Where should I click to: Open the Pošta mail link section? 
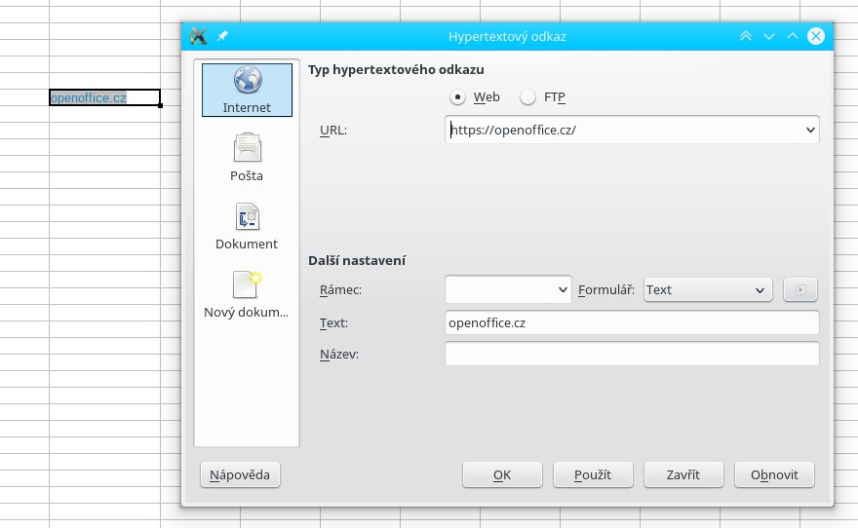[247, 158]
